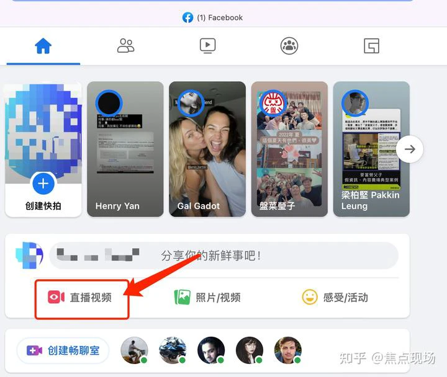Open Gal Gadot's story card
The width and height of the screenshot is (447, 377).
coord(207,149)
